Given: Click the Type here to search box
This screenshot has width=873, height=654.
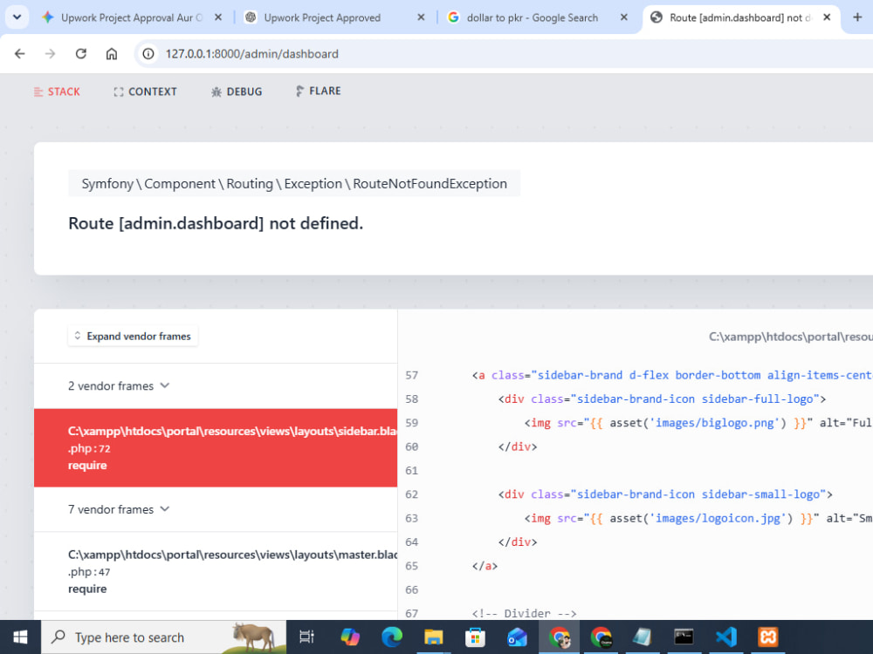Looking at the screenshot, I should [x=163, y=637].
